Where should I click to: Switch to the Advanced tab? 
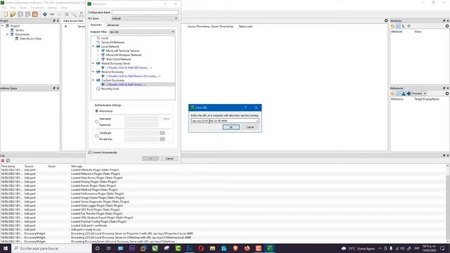(x=112, y=25)
